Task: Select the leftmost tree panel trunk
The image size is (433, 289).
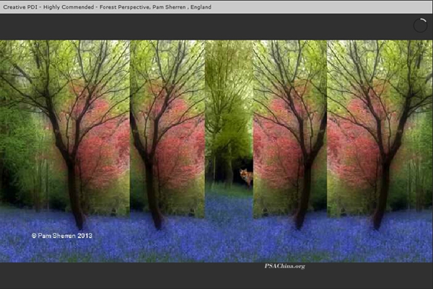Action: tap(74, 187)
